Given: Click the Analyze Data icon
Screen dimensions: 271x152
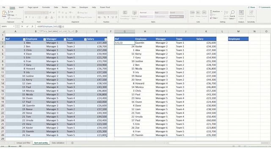Looking at the screenshot, I should coord(241,13).
